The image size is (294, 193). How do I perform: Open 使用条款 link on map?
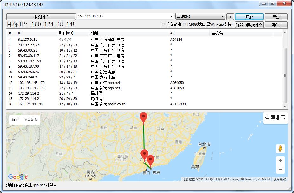point(280,179)
